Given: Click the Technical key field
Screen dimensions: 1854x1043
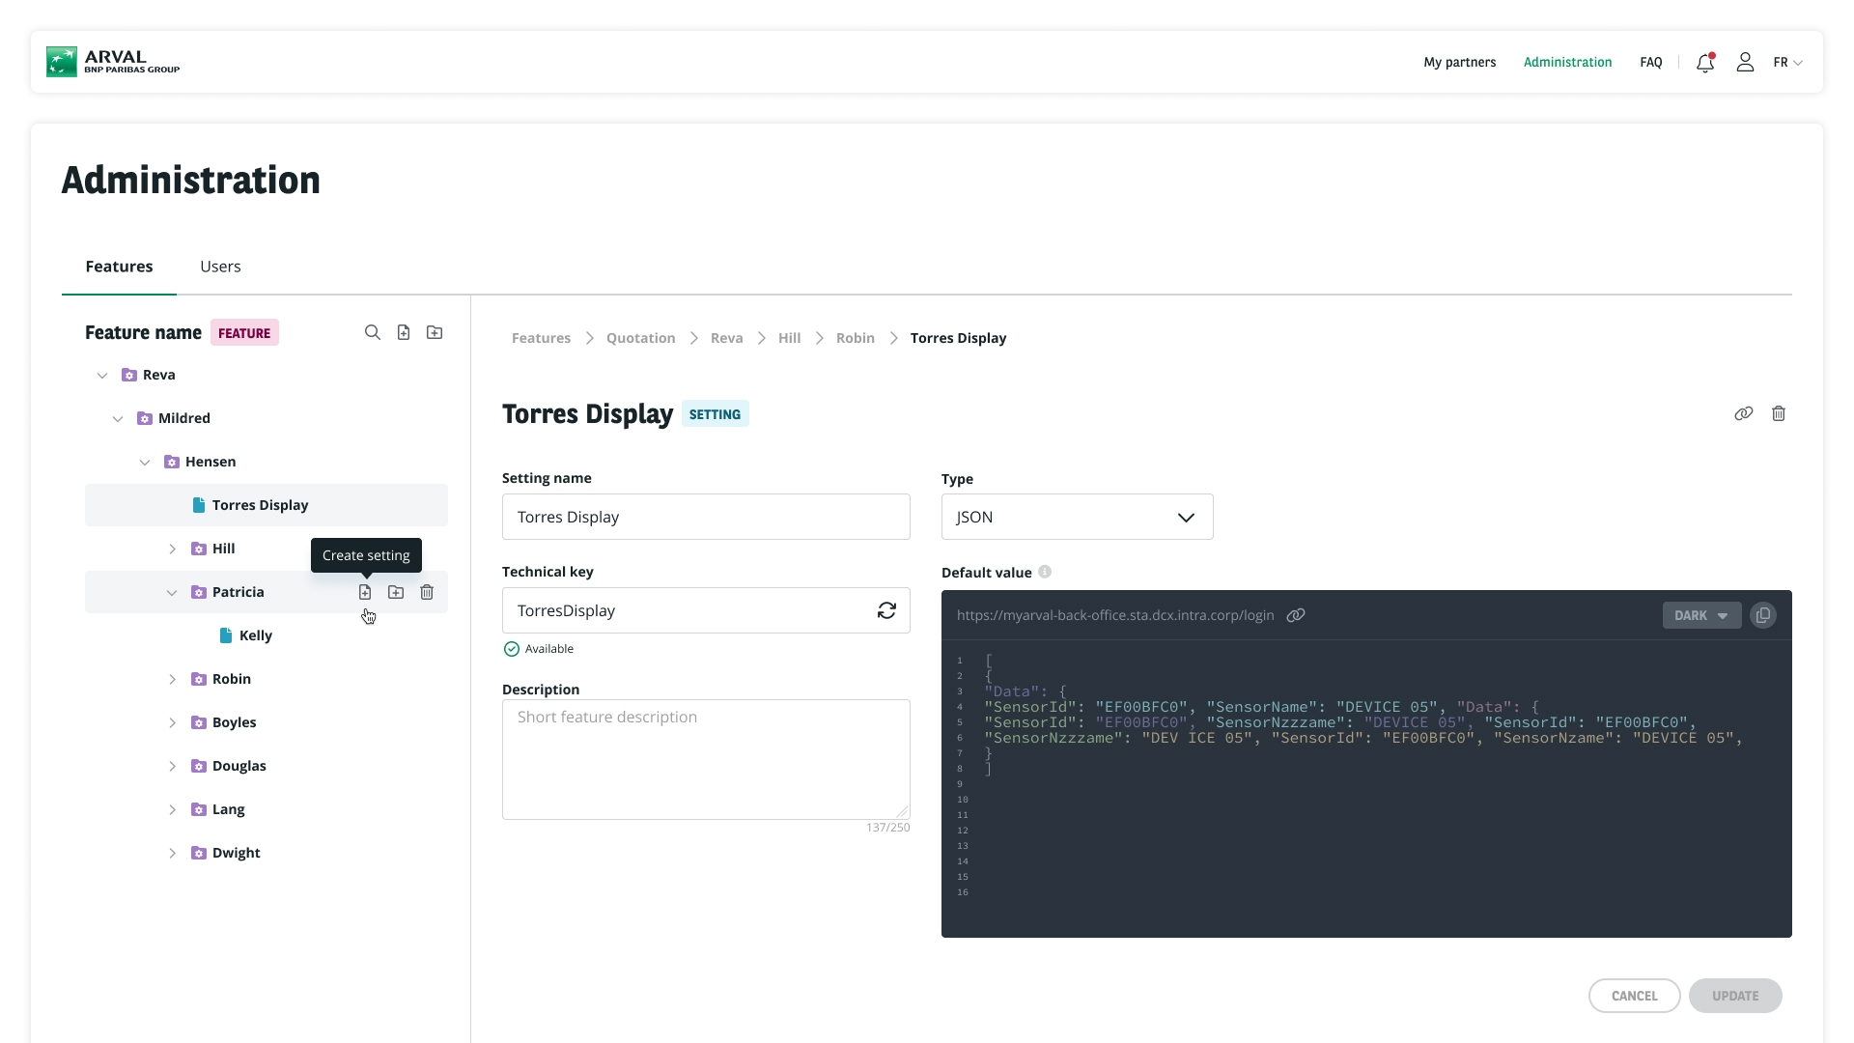Looking at the screenshot, I should point(706,610).
